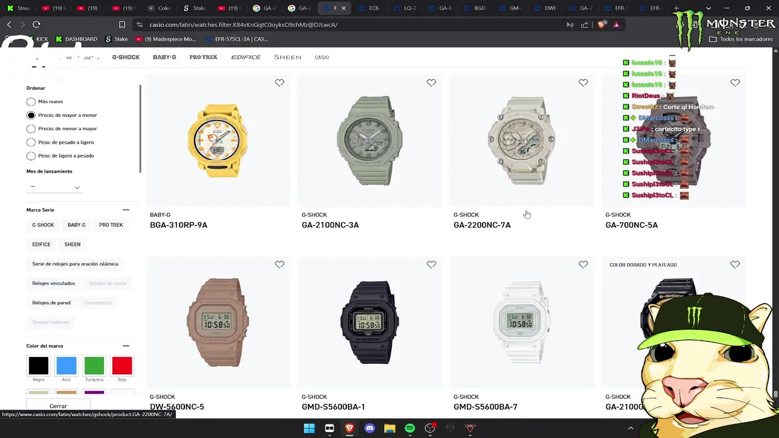Select the Turquesa green color swatch
The image size is (779, 438).
(x=94, y=366)
